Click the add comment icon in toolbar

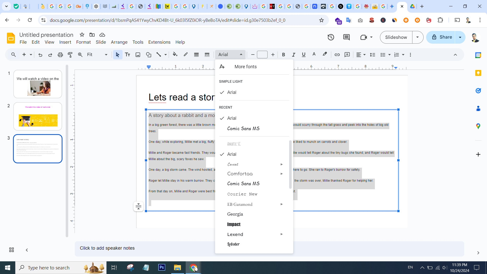(347, 55)
